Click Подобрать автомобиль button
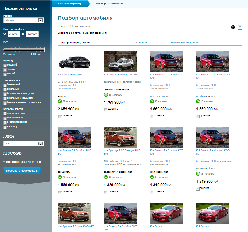This screenshot has width=248, height=232. pyautogui.click(x=22, y=171)
